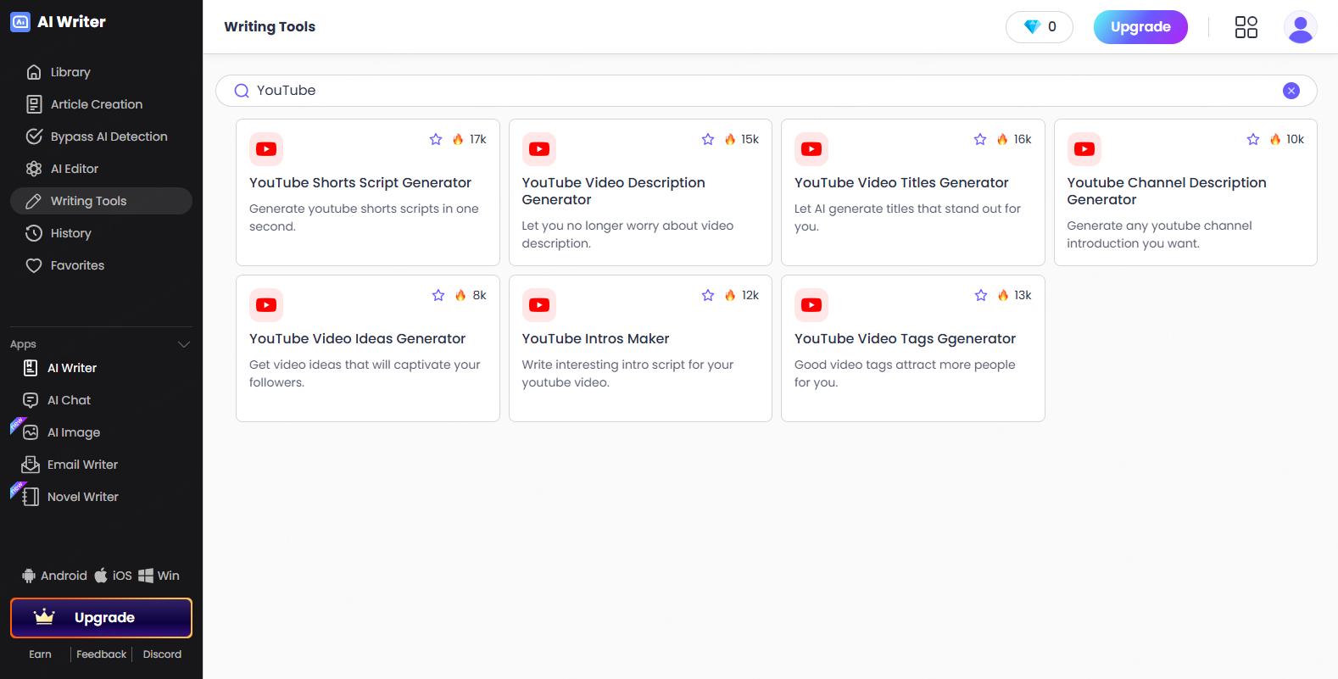Favorite the YouTube Video Description Generator star
1338x679 pixels.
coord(708,139)
